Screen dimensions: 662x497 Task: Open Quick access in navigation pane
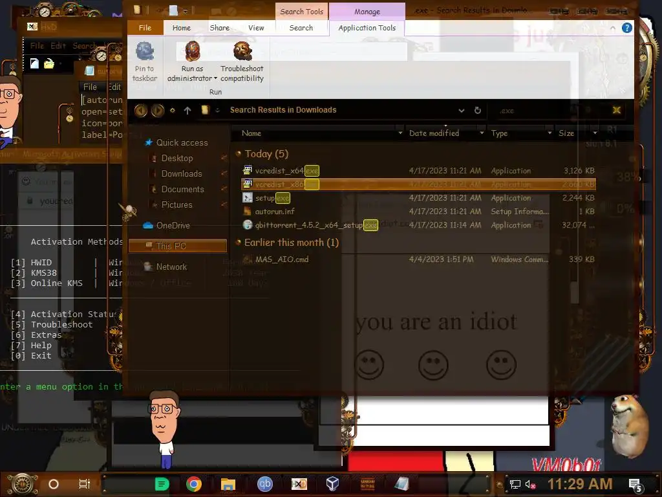182,143
